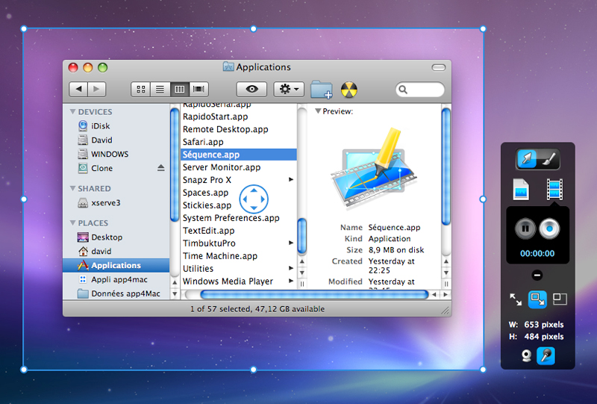The image size is (597, 404).
Task: Choose movie capture filmstrip icon
Action: [x=554, y=189]
